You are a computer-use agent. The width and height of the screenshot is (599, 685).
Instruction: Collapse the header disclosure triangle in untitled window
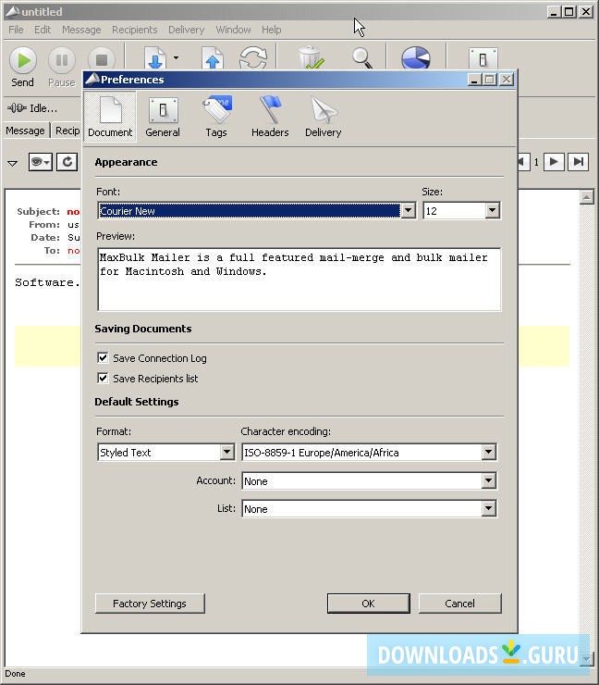click(x=12, y=164)
